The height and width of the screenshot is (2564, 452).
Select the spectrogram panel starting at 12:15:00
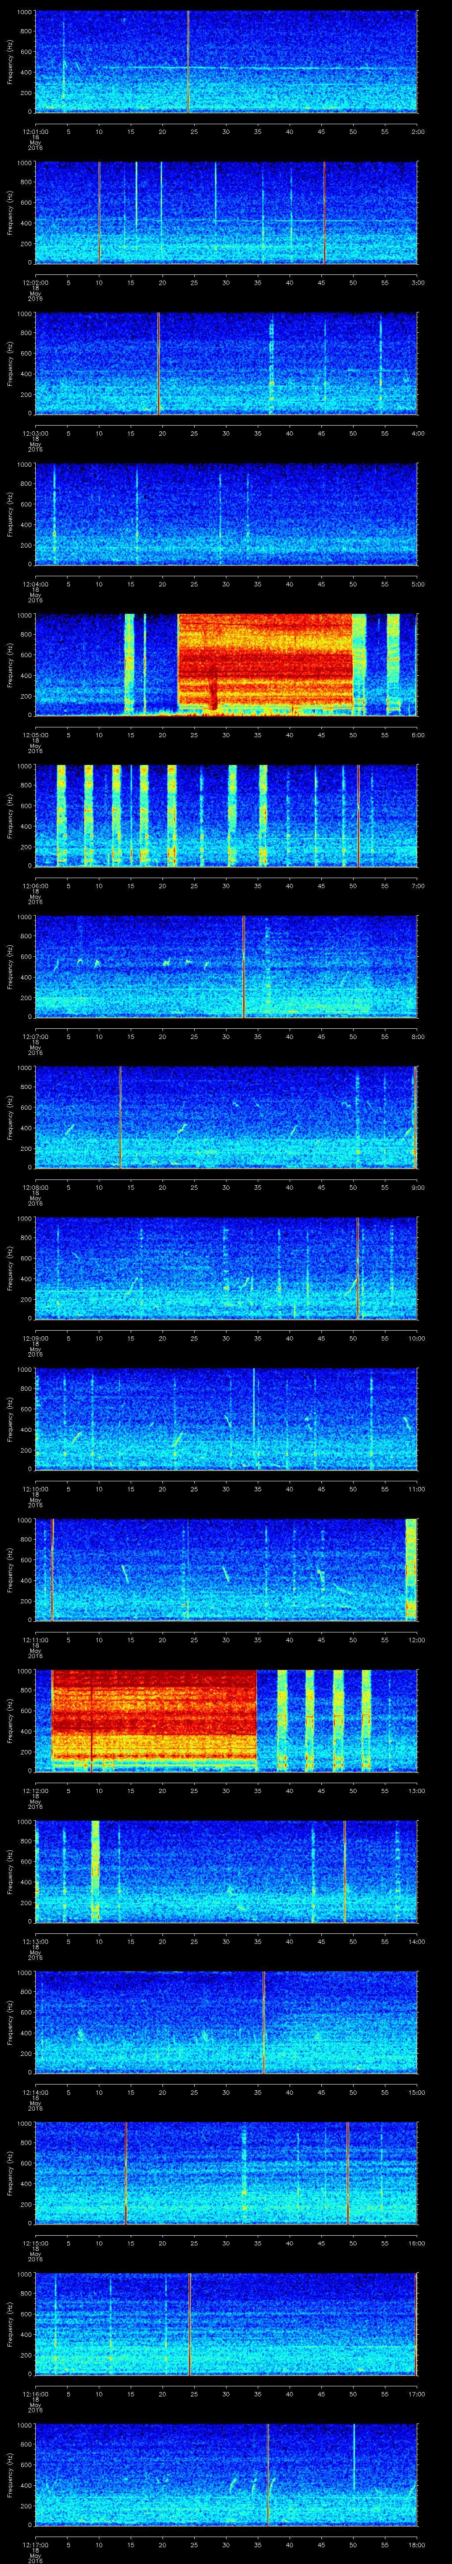(x=226, y=2173)
